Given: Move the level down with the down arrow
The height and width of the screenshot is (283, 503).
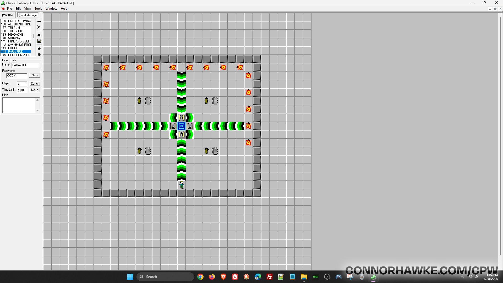Looking at the screenshot, I should pos(39,55).
